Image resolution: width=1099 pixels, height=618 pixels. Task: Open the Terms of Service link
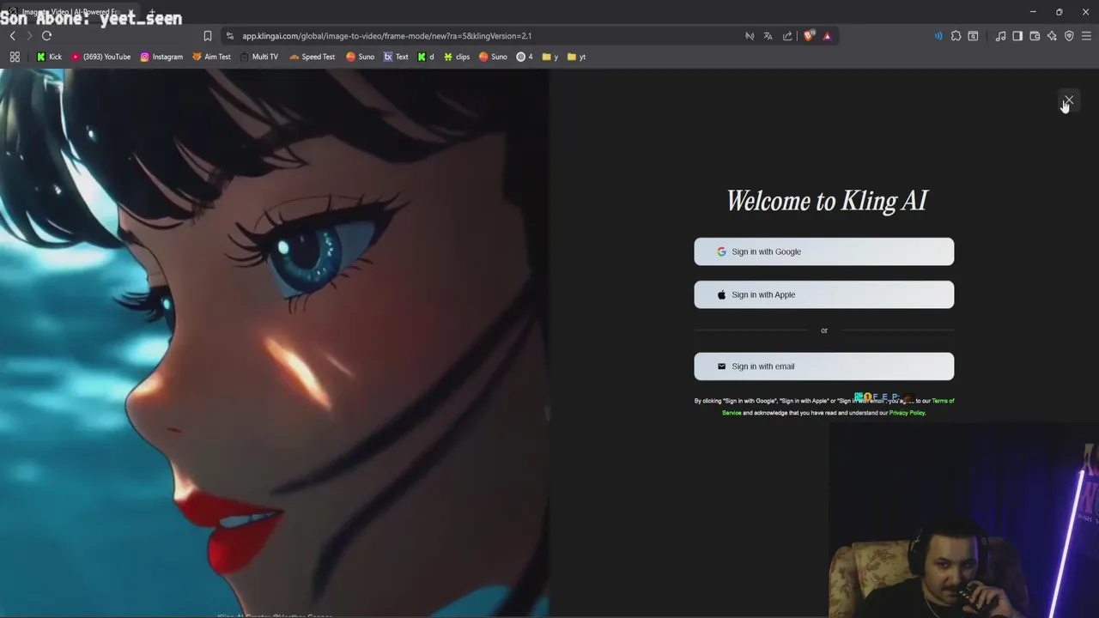coord(942,401)
